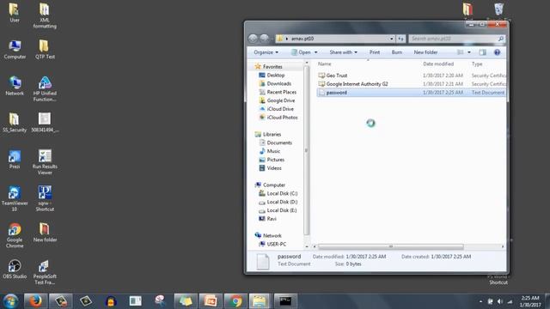Viewport: 550px width, 309px height.
Task: Click Search amav.pt10 field
Action: (x=456, y=39)
